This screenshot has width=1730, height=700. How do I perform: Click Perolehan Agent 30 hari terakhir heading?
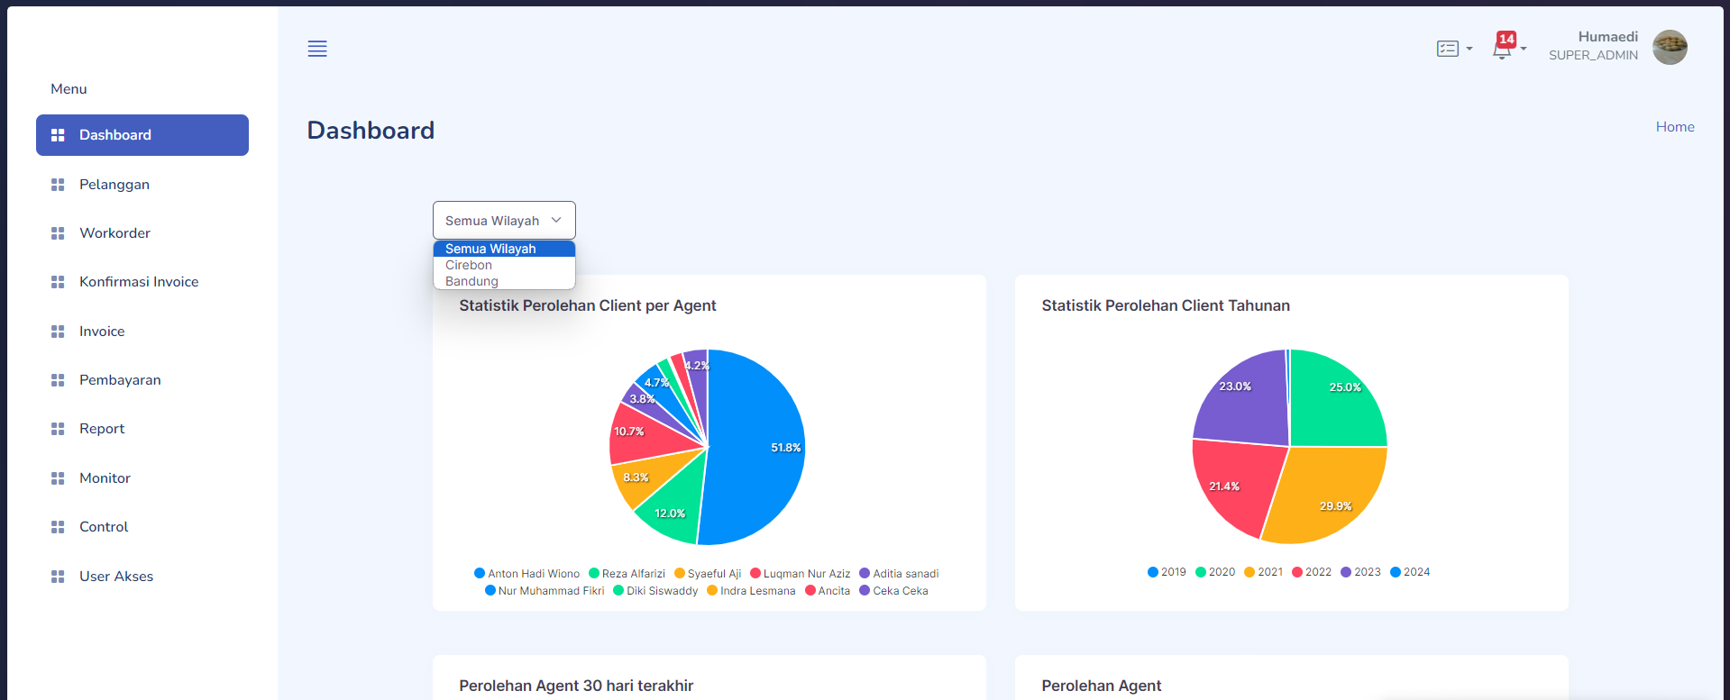576,686
